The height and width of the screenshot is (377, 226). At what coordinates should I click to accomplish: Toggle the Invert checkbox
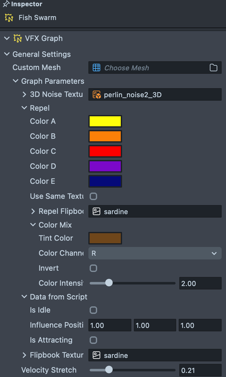(93, 268)
